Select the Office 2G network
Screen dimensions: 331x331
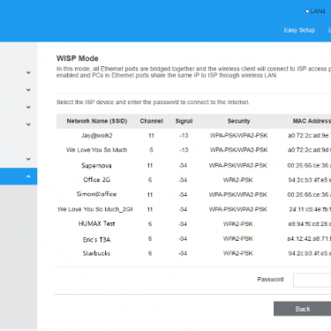coord(96,180)
